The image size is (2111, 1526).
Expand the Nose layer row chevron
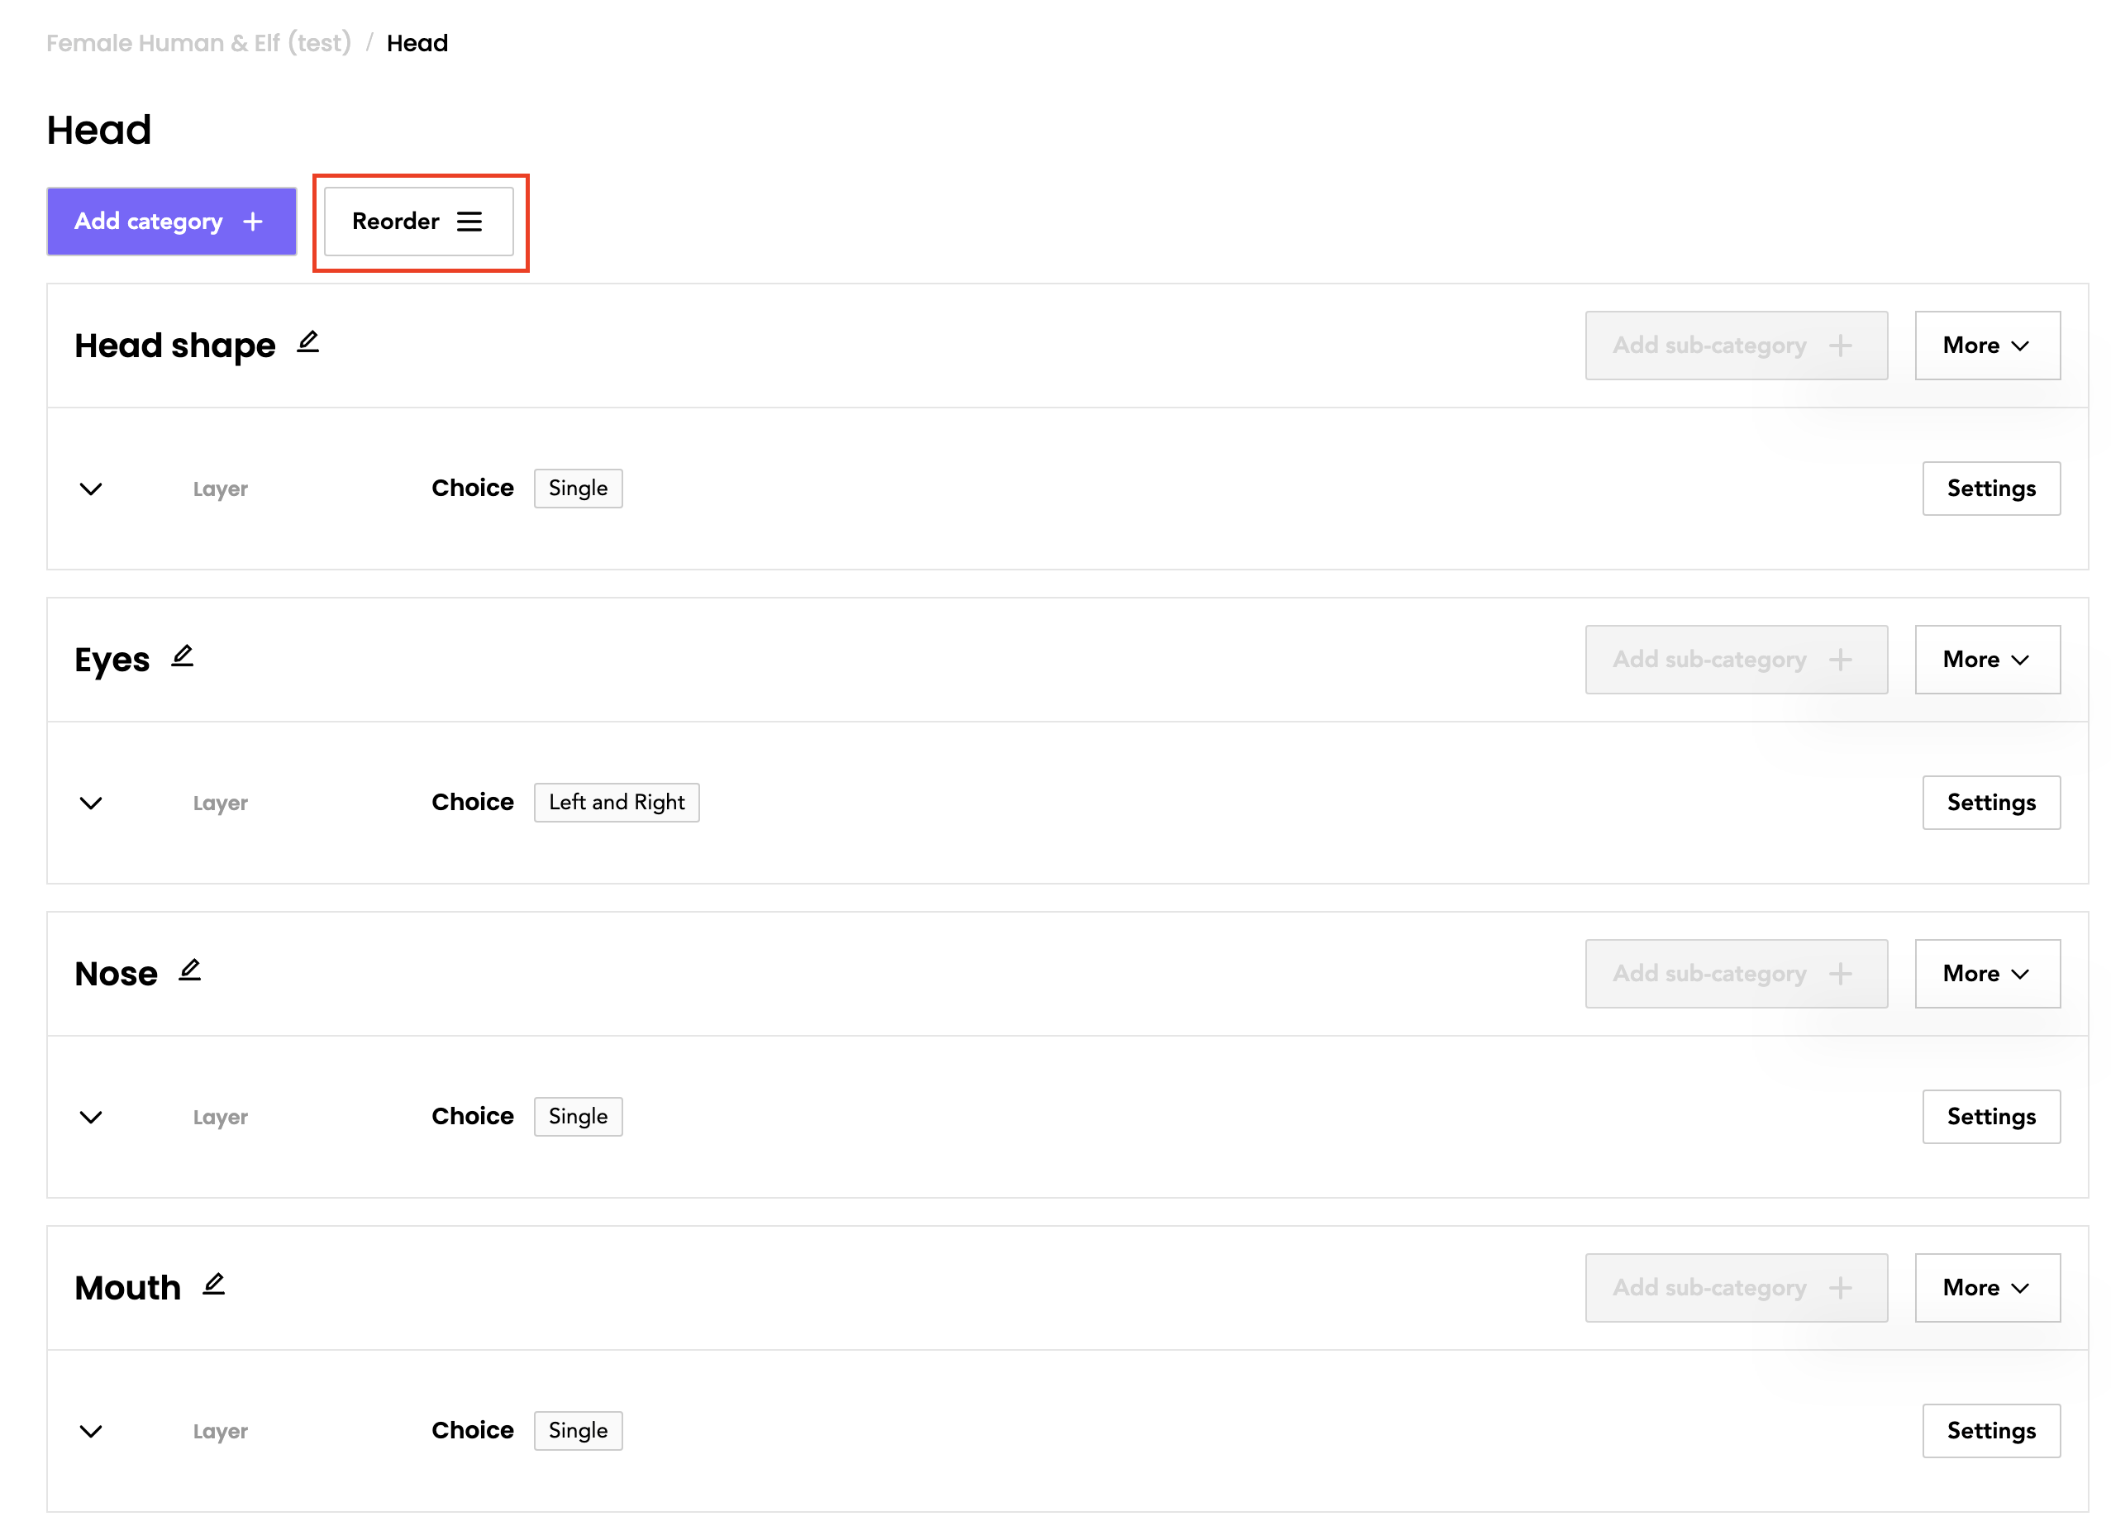point(90,1116)
